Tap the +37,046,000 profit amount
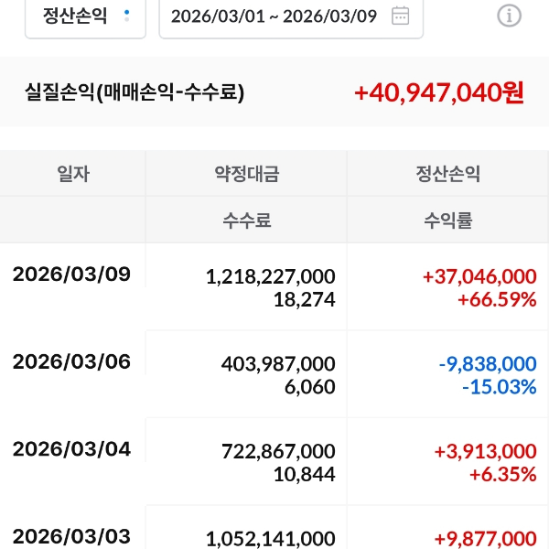Viewport: 549px width, 549px height. [x=481, y=276]
